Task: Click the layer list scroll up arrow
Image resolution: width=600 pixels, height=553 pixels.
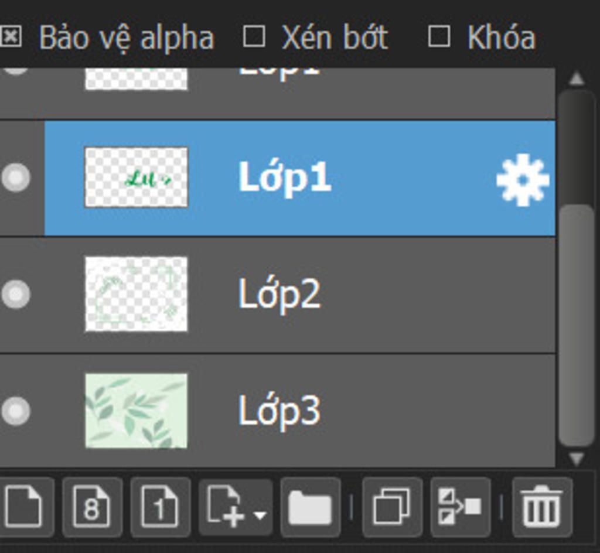Action: coord(577,78)
